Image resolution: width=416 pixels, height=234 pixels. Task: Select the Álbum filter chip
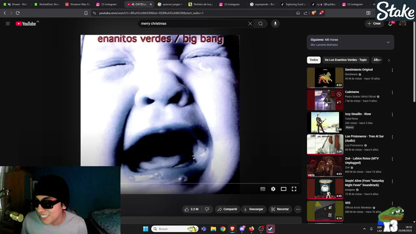378,60
